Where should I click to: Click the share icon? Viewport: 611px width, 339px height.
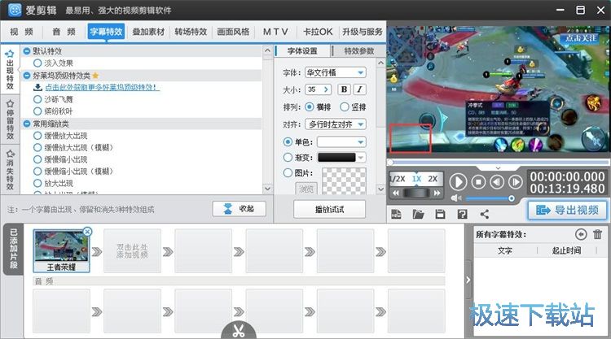pos(484,214)
